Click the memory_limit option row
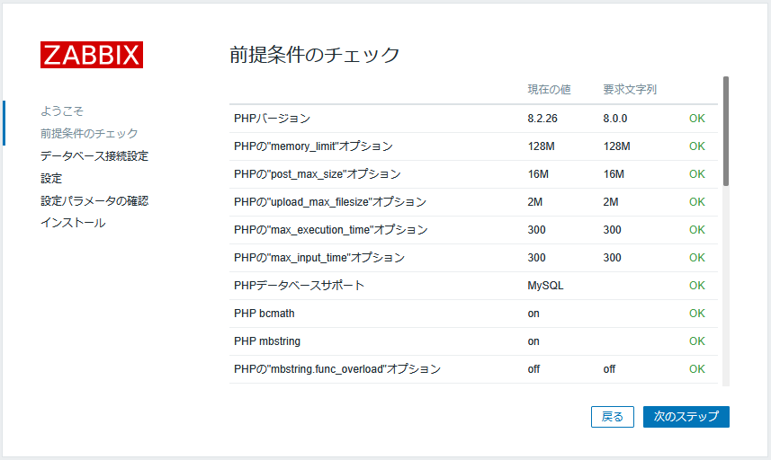This screenshot has width=771, height=460. point(473,146)
